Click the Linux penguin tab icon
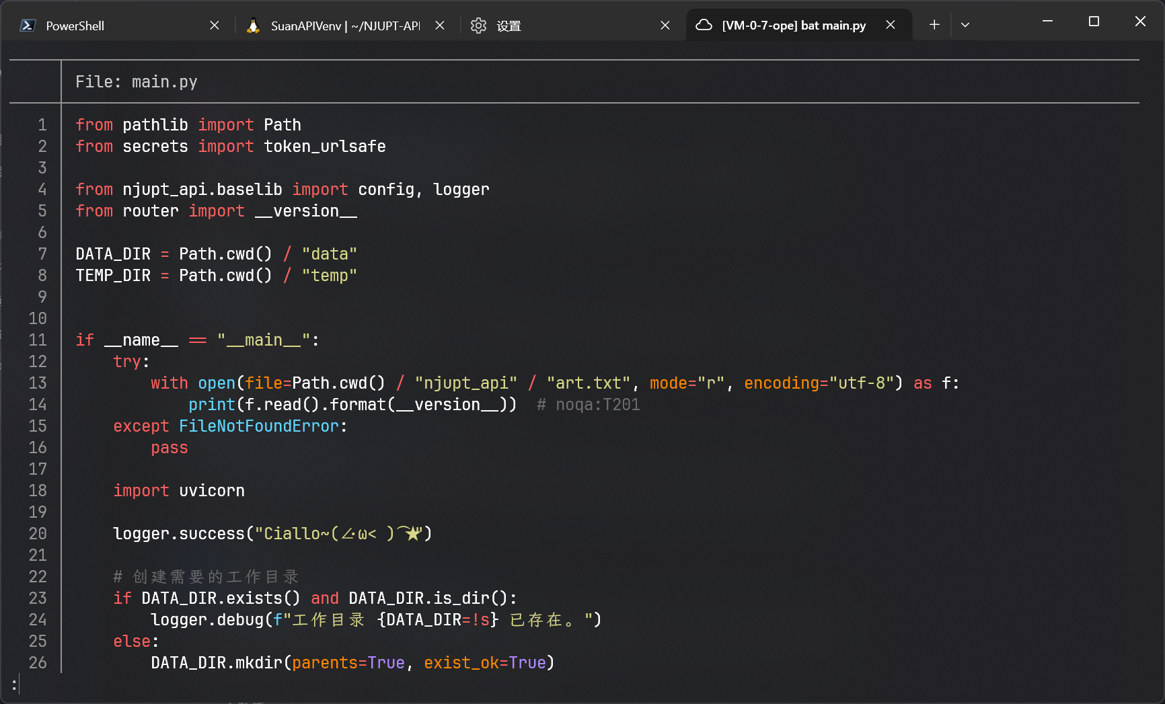The width and height of the screenshot is (1165, 704). 254,26
